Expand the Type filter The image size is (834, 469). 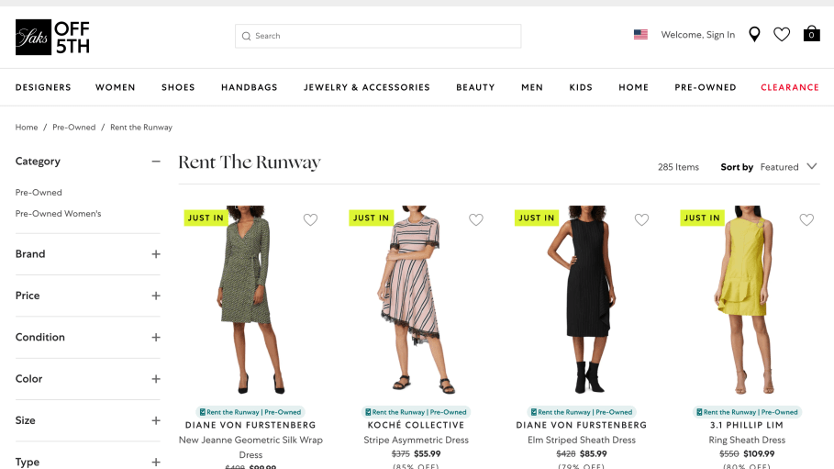[155, 462]
